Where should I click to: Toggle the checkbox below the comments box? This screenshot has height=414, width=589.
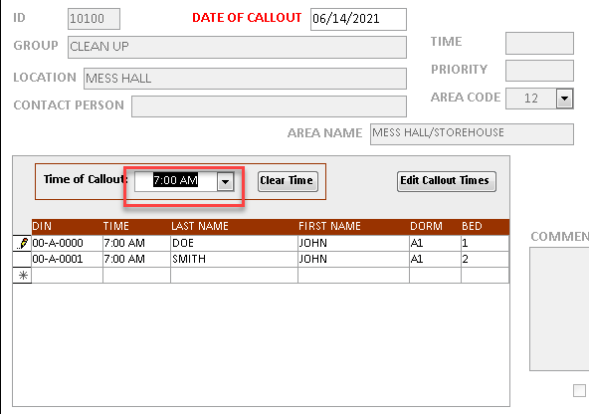click(579, 390)
